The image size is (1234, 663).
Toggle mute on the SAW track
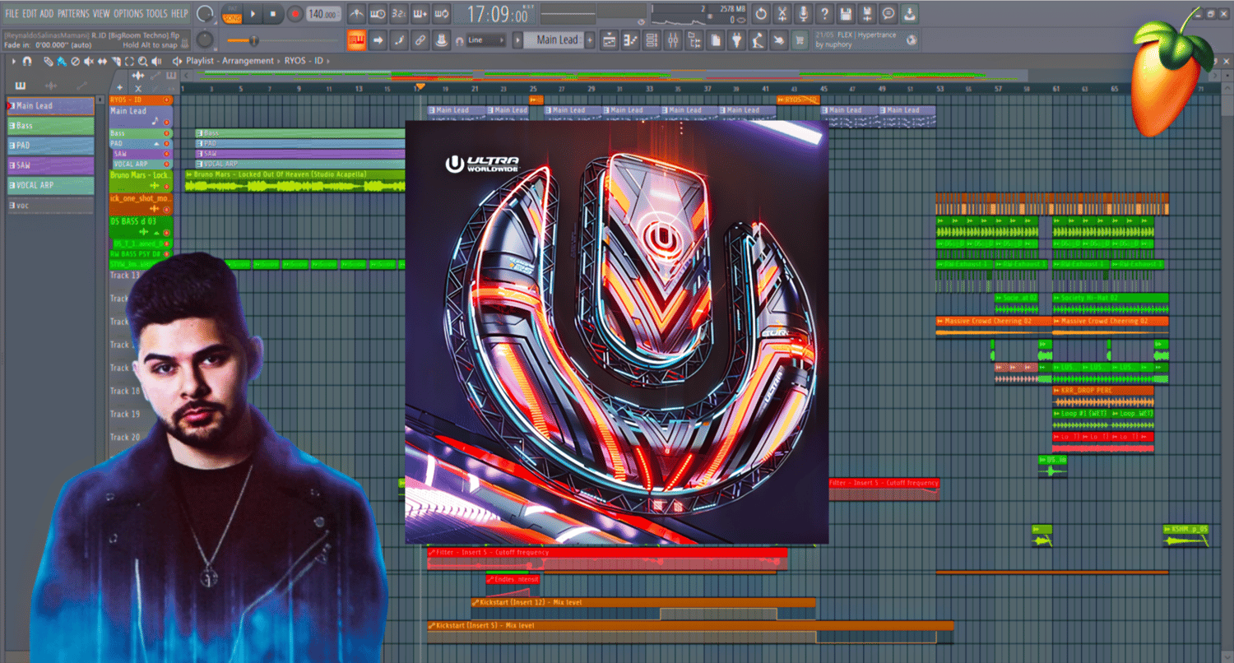(x=167, y=154)
